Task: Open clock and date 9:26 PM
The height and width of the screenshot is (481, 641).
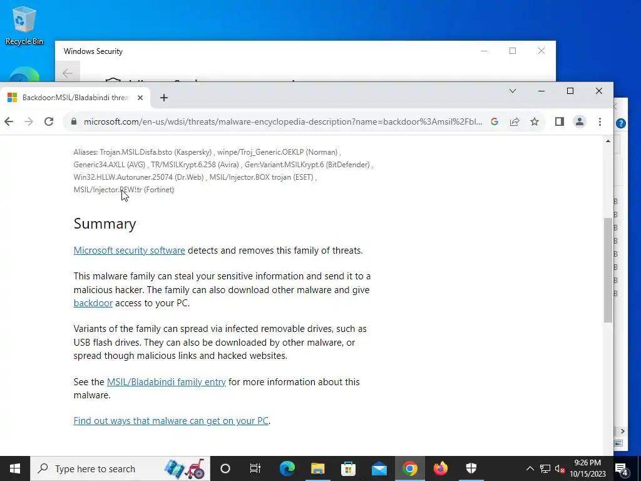Action: click(587, 468)
